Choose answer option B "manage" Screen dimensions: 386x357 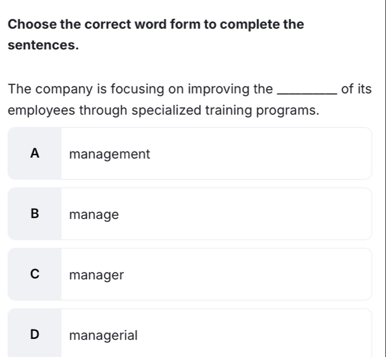pyautogui.click(x=189, y=214)
